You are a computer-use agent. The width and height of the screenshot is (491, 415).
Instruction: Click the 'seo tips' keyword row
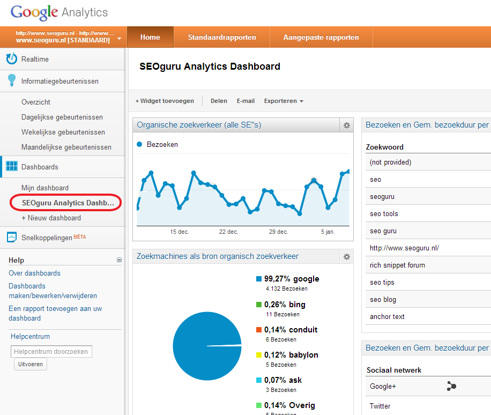click(x=428, y=282)
